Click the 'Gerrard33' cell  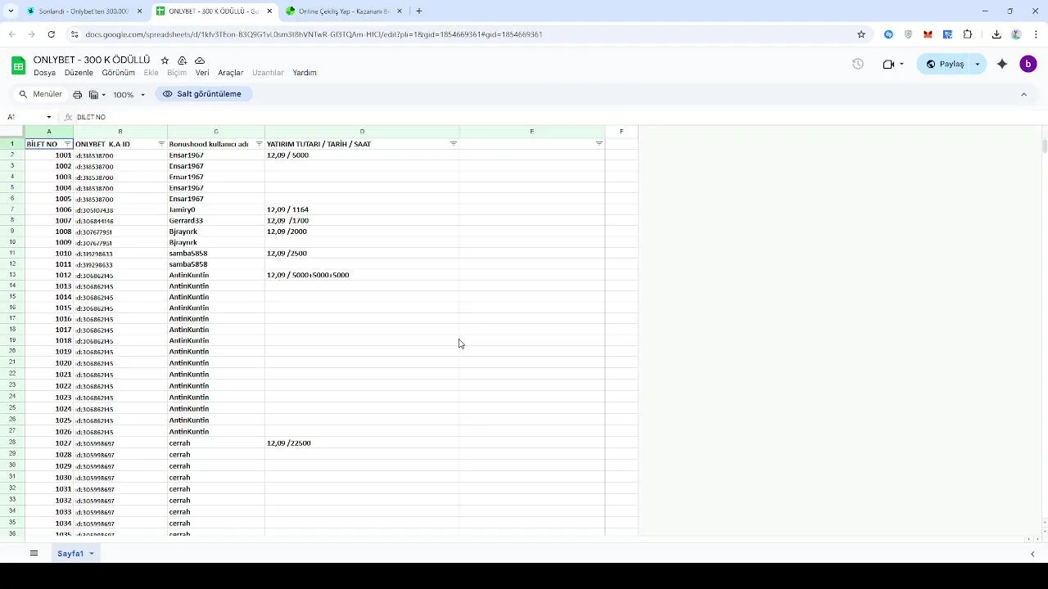216,221
